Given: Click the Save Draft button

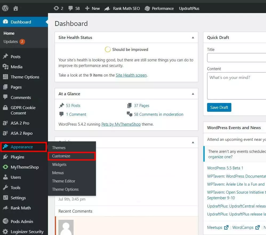Looking at the screenshot, I should click(x=219, y=107).
